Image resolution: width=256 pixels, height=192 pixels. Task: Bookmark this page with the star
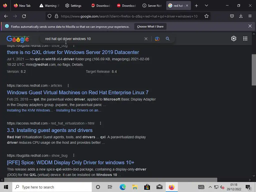(206, 16)
